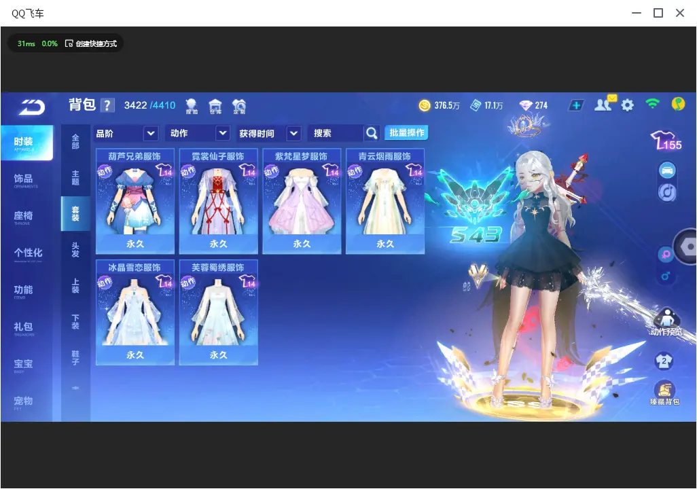The image size is (697, 489).
Task: Select the female gender icon
Action: click(666, 255)
